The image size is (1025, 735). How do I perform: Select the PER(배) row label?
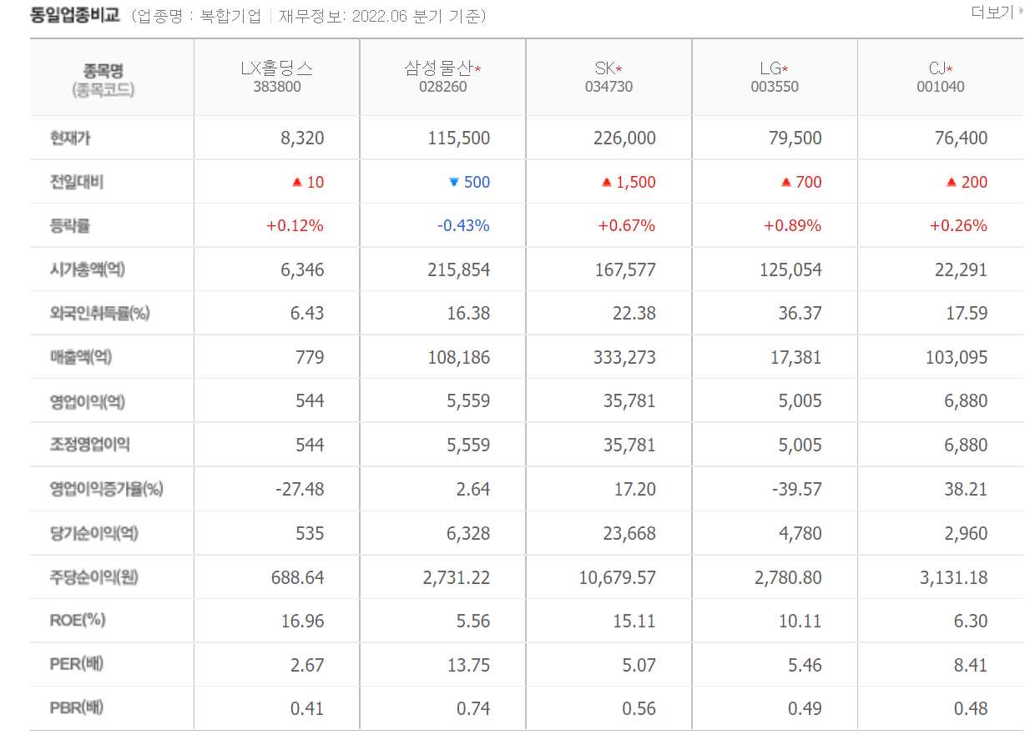77,664
